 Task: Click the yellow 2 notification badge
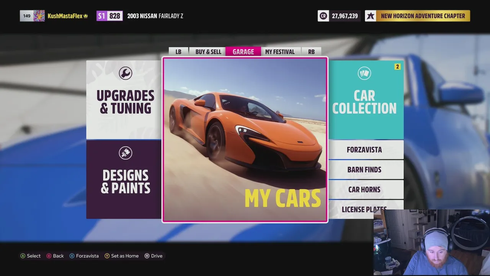tap(397, 67)
